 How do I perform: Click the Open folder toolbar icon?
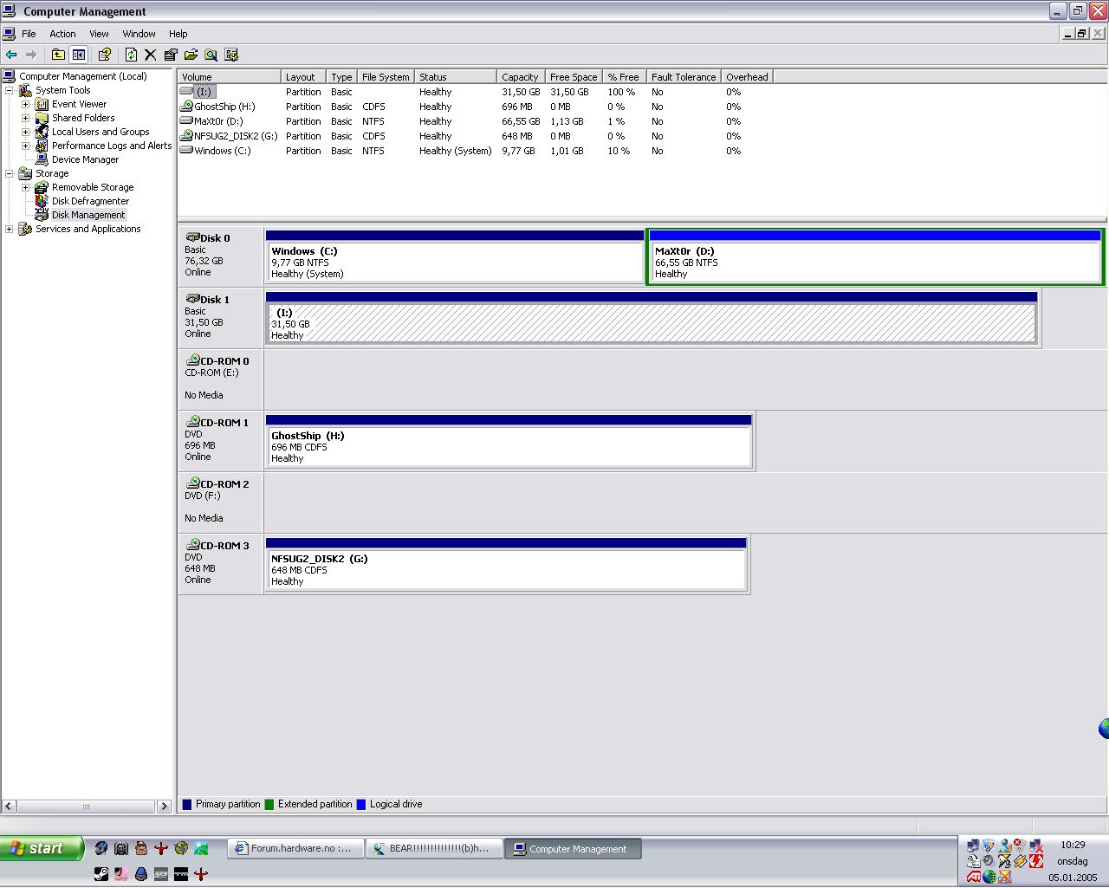(x=191, y=55)
